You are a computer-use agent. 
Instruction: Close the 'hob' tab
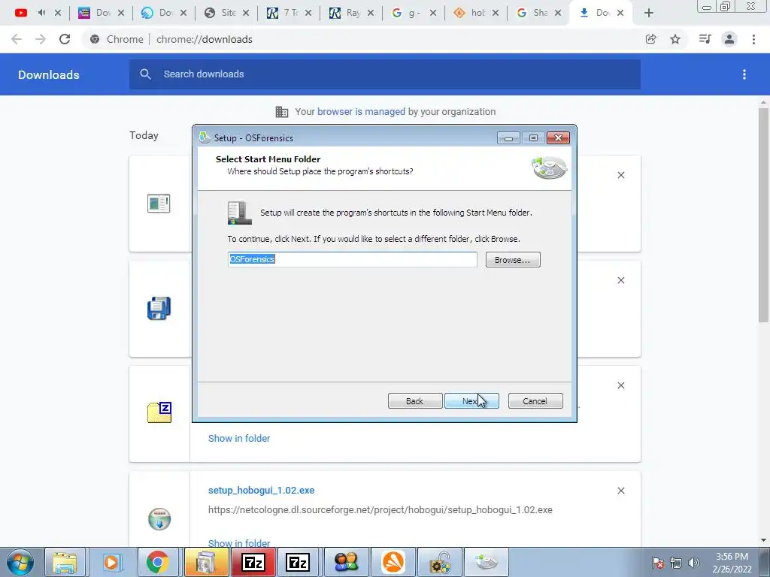[496, 13]
